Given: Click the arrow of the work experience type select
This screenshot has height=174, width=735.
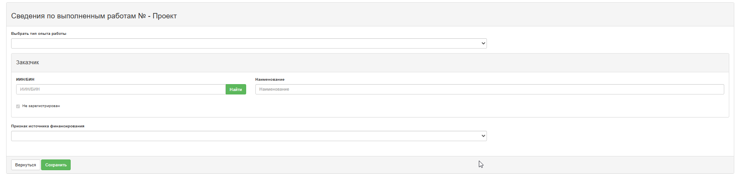Looking at the screenshot, I should click(x=483, y=44).
